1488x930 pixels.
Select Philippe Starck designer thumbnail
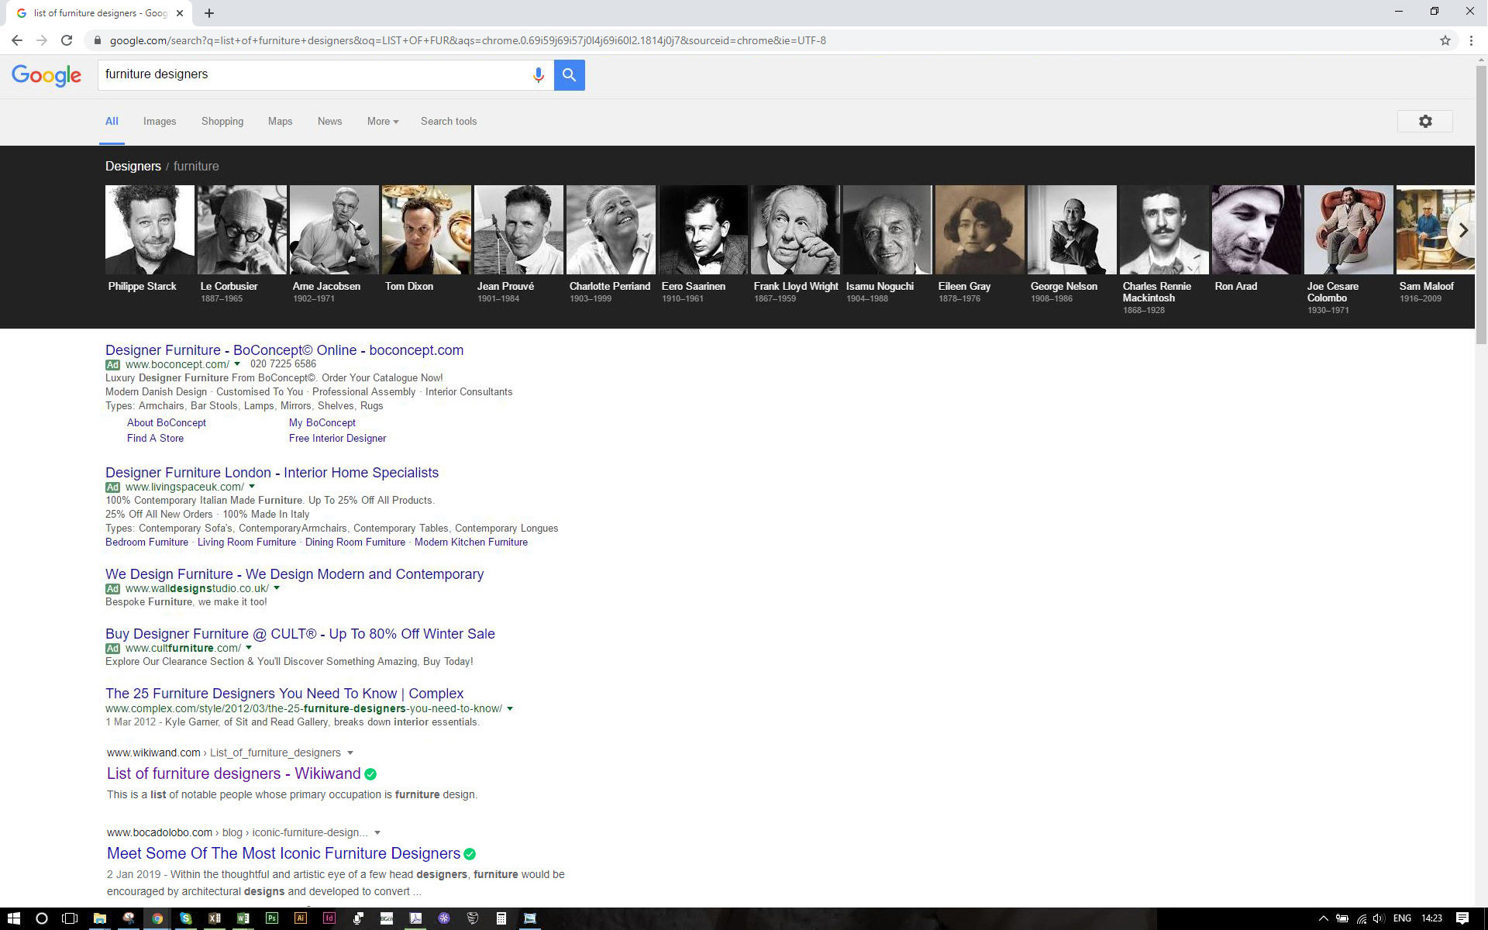pos(150,230)
